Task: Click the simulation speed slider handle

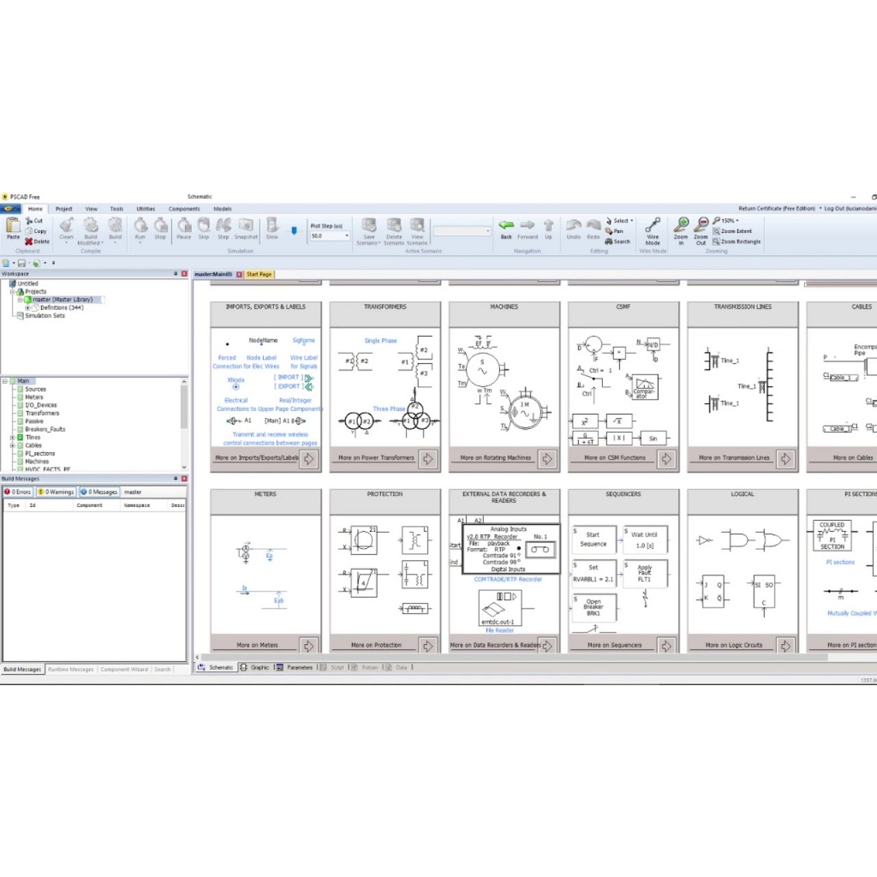Action: 295,230
